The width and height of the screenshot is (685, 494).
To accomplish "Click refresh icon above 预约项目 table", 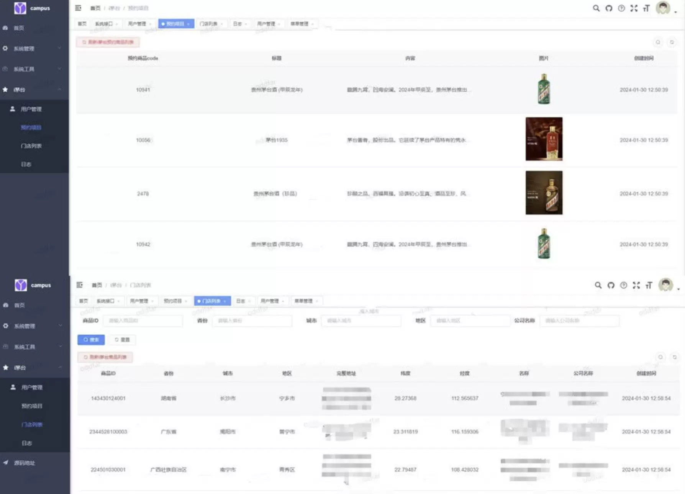I will (x=672, y=42).
